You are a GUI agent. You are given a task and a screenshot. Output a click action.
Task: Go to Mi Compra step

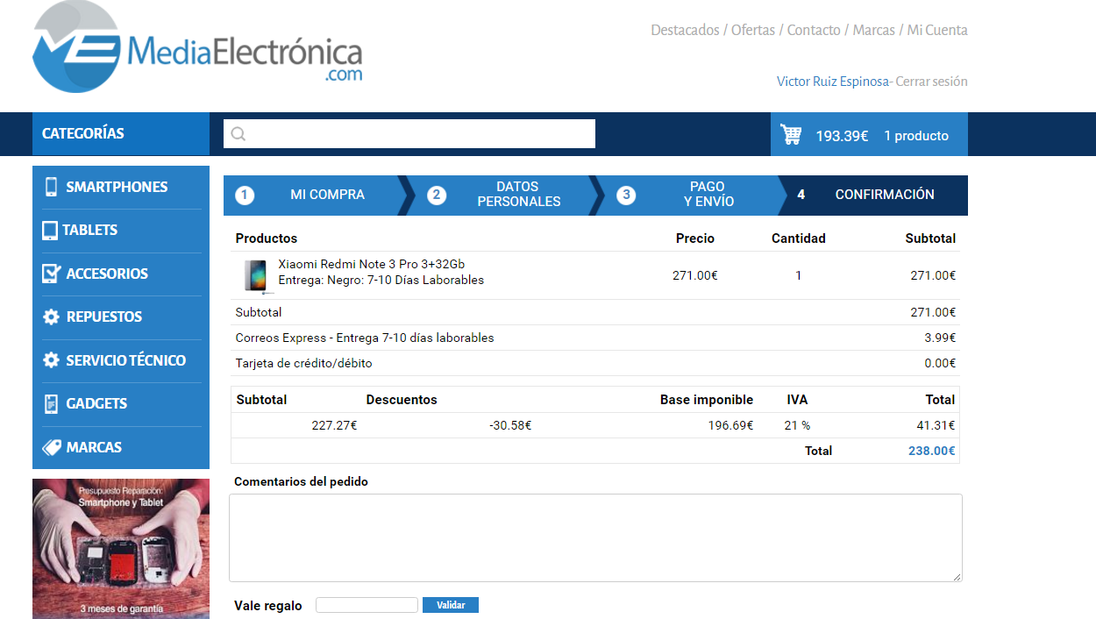click(x=327, y=195)
